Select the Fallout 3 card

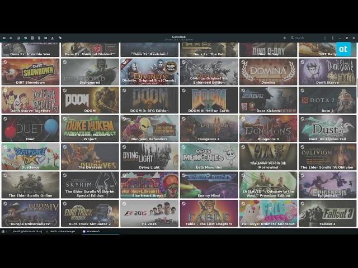pos(328,213)
